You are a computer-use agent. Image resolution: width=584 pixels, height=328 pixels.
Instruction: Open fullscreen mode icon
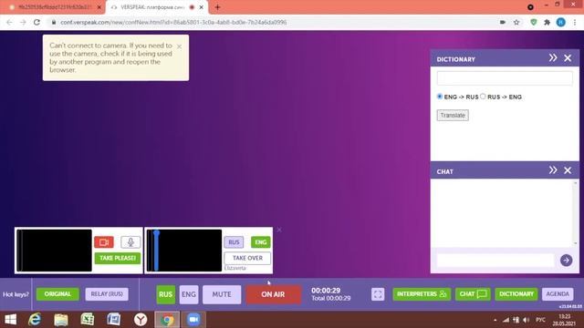(x=378, y=294)
